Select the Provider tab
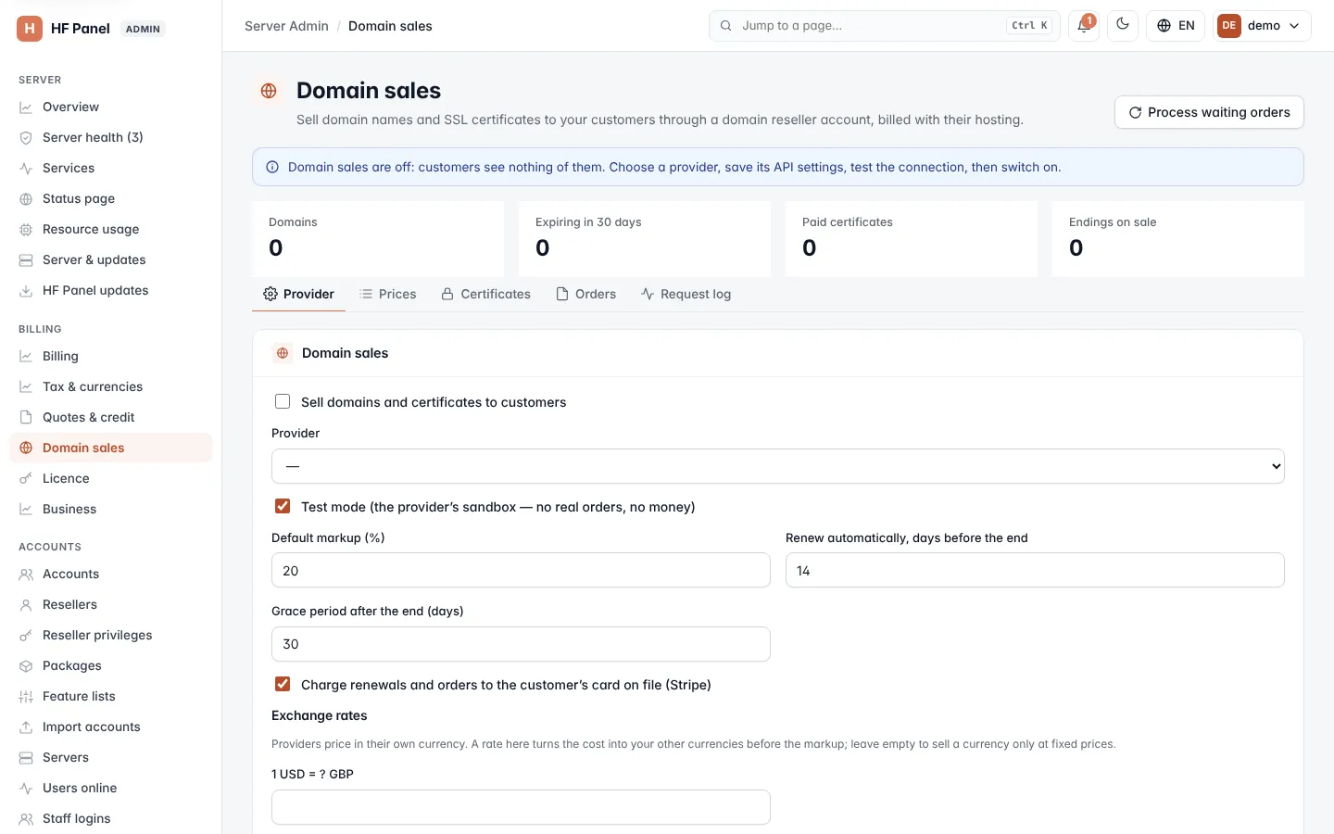Image resolution: width=1334 pixels, height=834 pixels. point(298,294)
